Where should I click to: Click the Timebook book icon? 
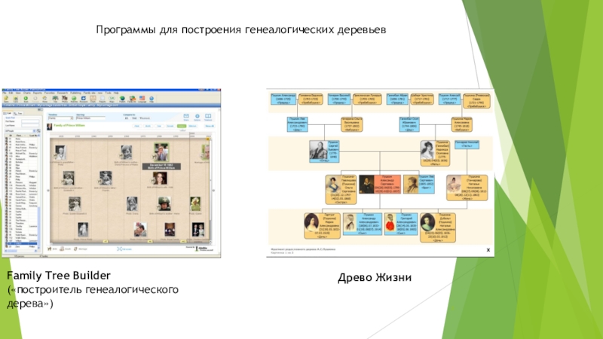coord(208,117)
